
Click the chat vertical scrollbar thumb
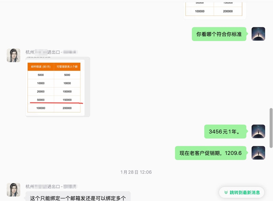[x=271, y=128]
